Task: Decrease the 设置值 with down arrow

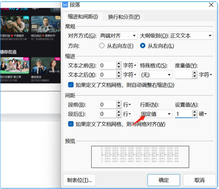Action: pyautogui.click(x=195, y=116)
